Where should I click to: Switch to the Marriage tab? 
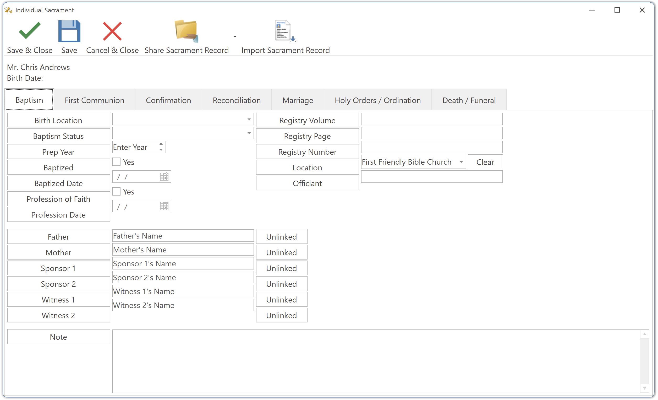(x=298, y=100)
